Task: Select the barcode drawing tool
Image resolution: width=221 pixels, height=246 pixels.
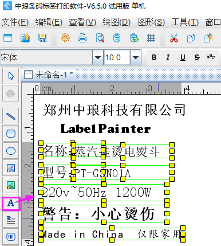Action: (x=11, y=237)
